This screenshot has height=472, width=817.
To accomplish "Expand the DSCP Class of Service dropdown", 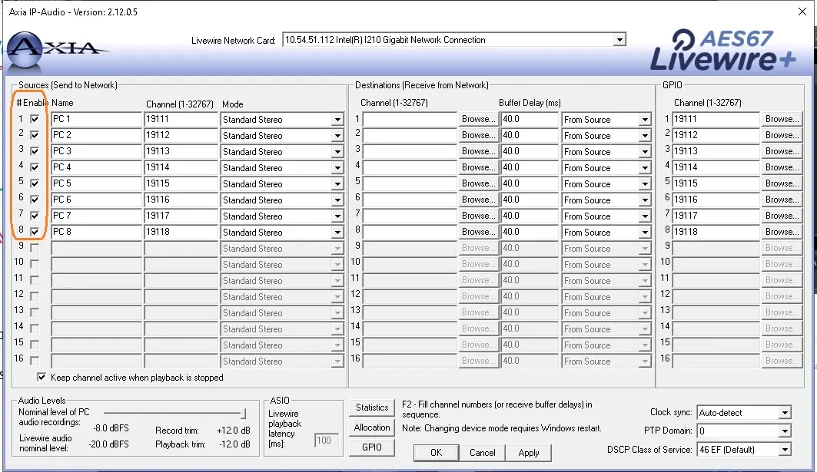I will (x=784, y=450).
